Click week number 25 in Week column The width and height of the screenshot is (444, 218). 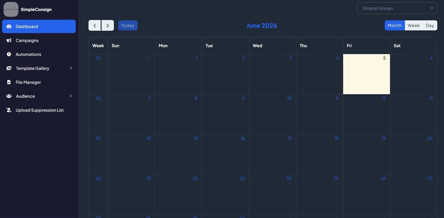tap(98, 138)
